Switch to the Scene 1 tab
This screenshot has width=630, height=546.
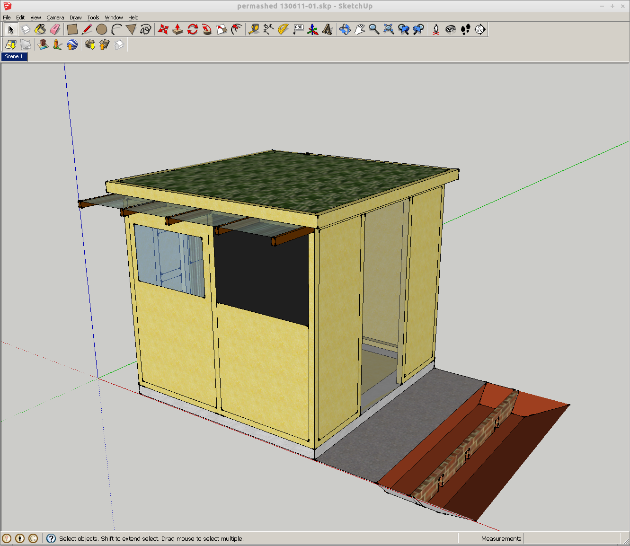click(14, 56)
